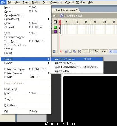
Task: Open the File menu
Action: click(x=3, y=2)
